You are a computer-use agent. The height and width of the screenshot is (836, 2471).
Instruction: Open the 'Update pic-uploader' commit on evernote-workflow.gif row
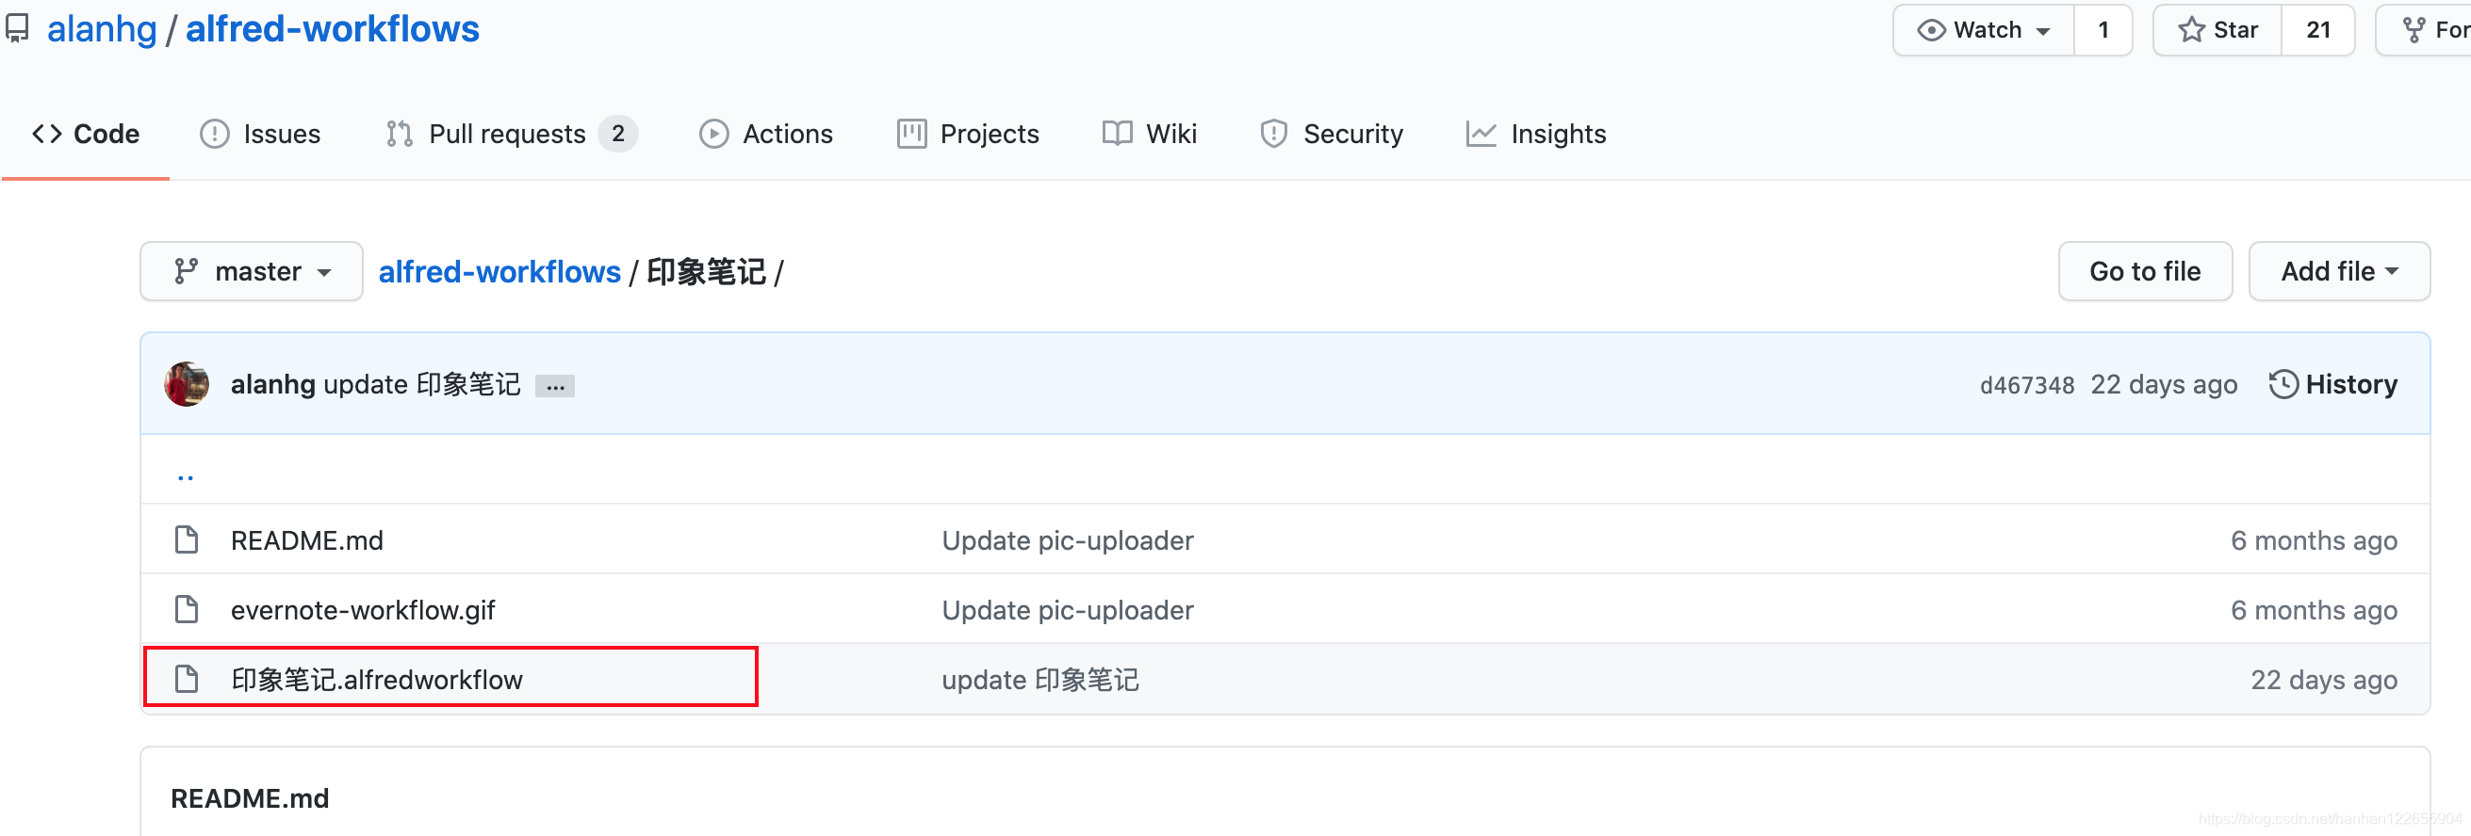[x=1068, y=611]
